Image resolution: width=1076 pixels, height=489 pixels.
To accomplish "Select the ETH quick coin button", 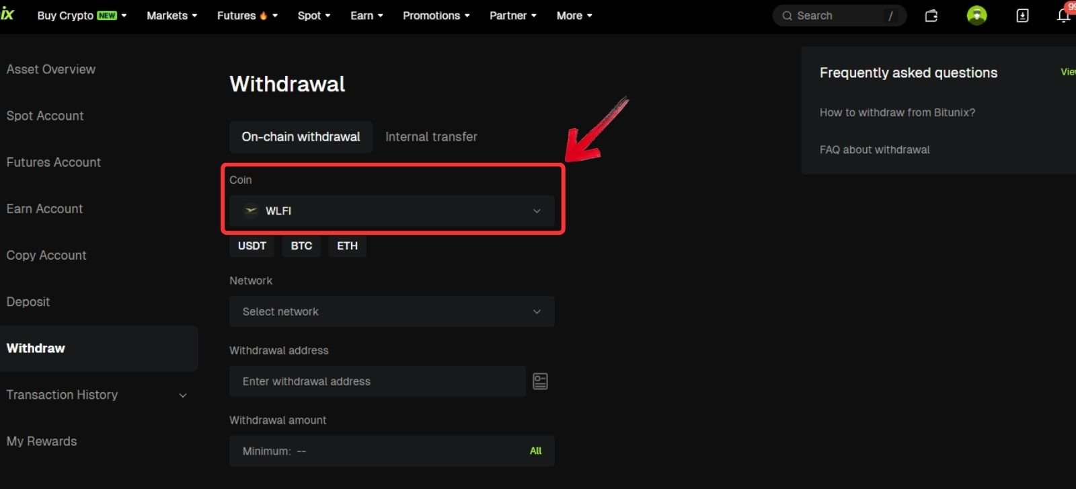I will coord(347,246).
